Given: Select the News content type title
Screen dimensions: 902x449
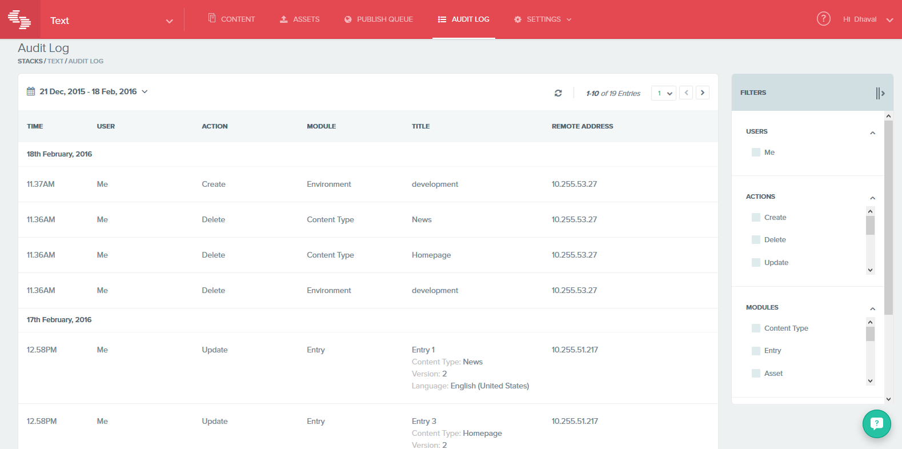Looking at the screenshot, I should pyautogui.click(x=422, y=220).
